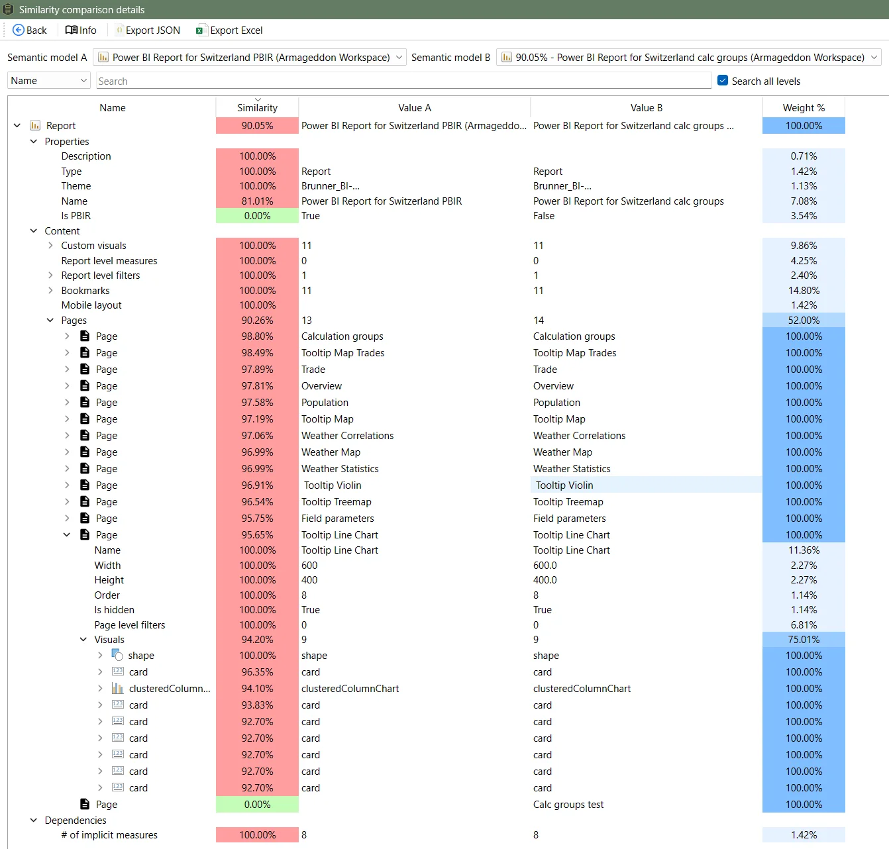This screenshot has height=849, width=889.
Task: Click the Value B column header
Action: [x=647, y=107]
